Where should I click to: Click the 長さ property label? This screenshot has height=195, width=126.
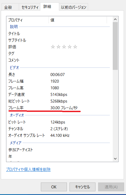click(12, 74)
